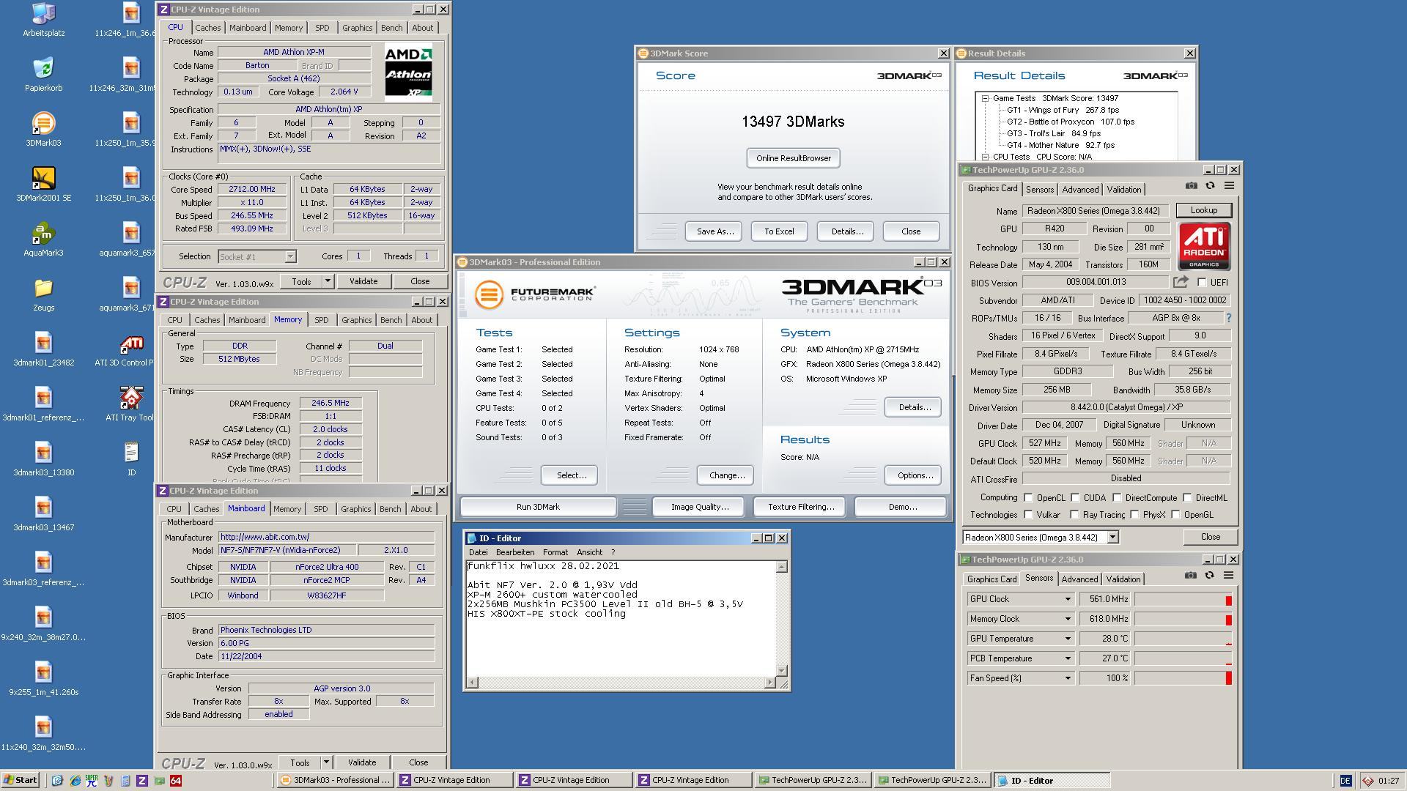Click the BIOS export share icon in GPU-Z
This screenshot has height=791, width=1407.
click(1180, 282)
